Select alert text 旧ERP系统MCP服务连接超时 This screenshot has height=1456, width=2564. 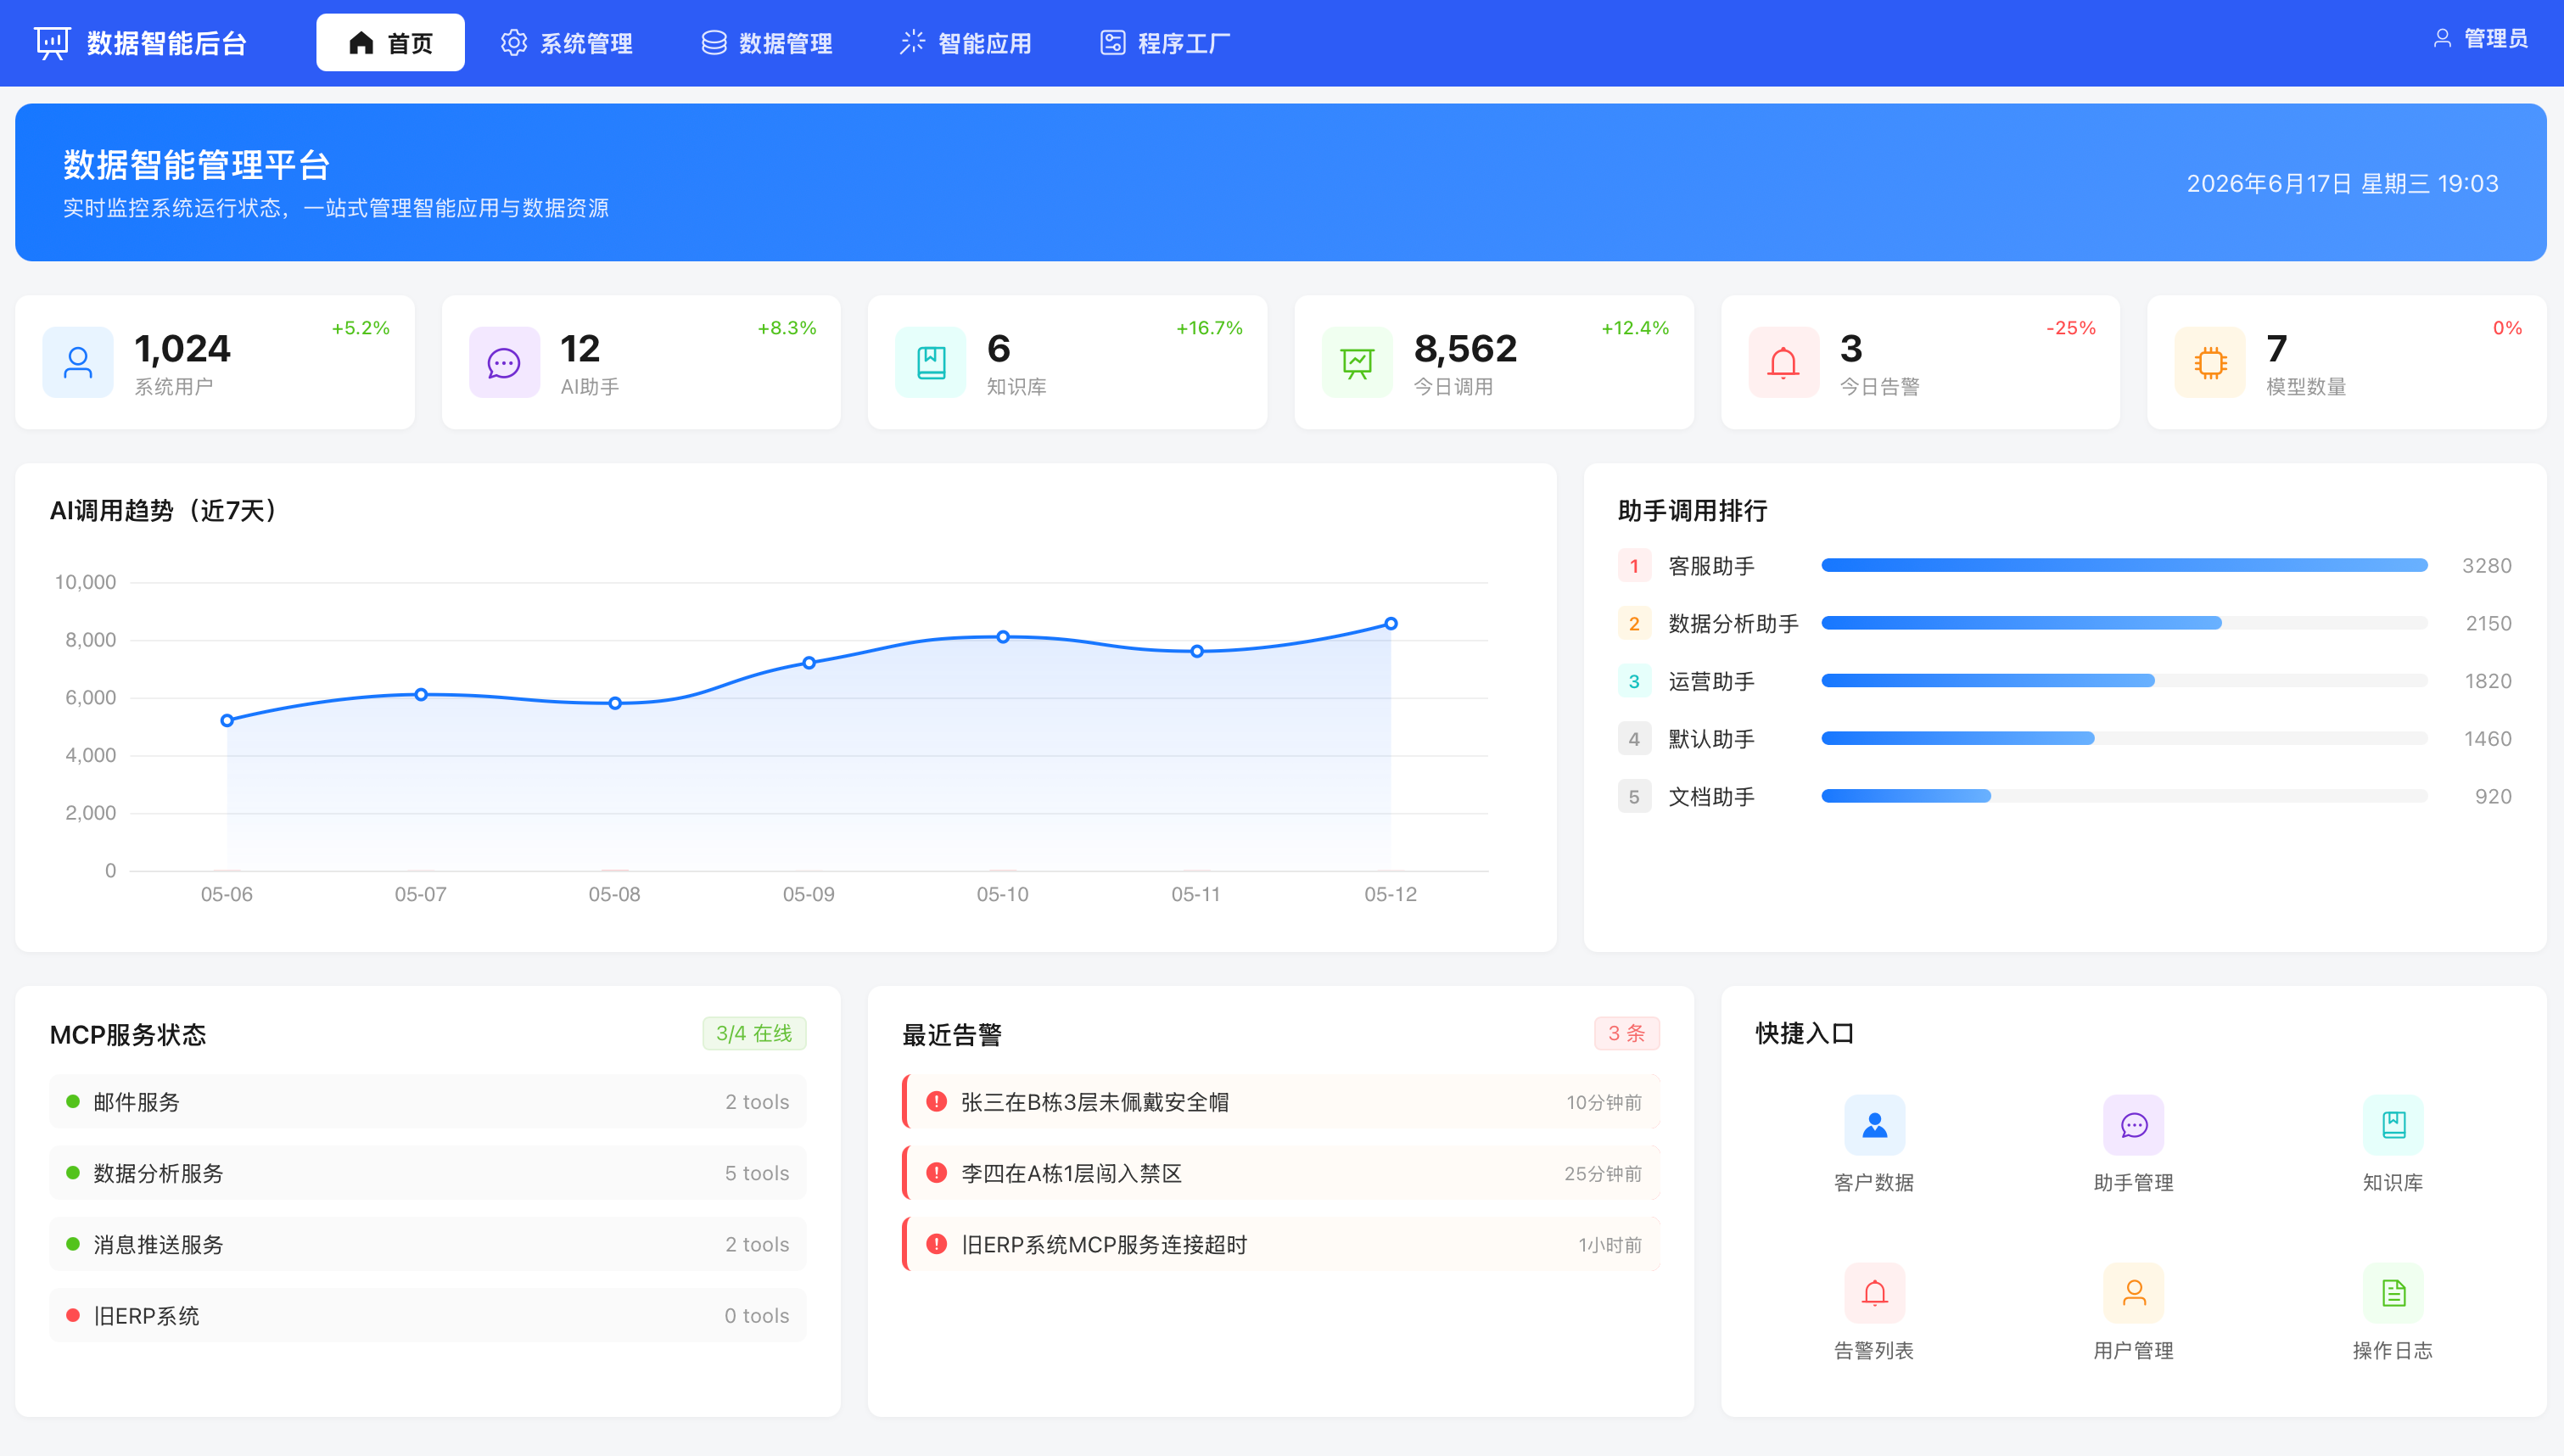[x=1104, y=1245]
